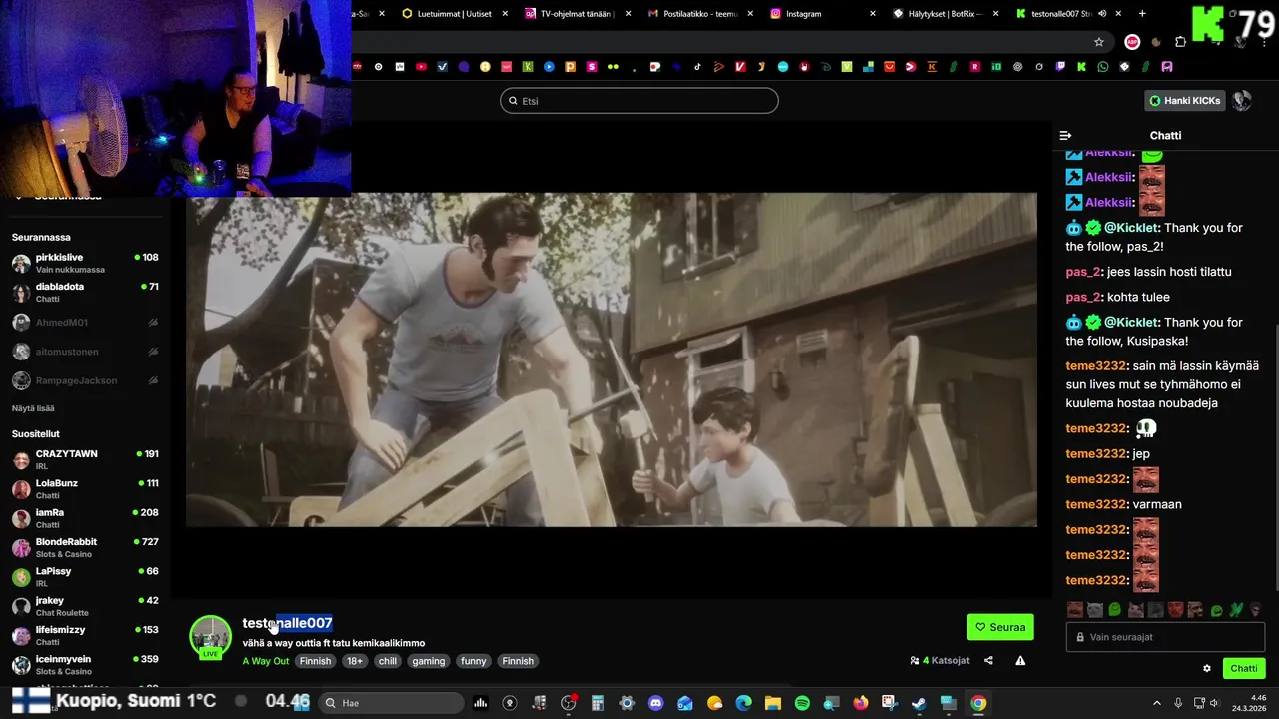1279x719 pixels.
Task: Switch to the TV-ohjelmat tänään tab
Action: point(577,14)
